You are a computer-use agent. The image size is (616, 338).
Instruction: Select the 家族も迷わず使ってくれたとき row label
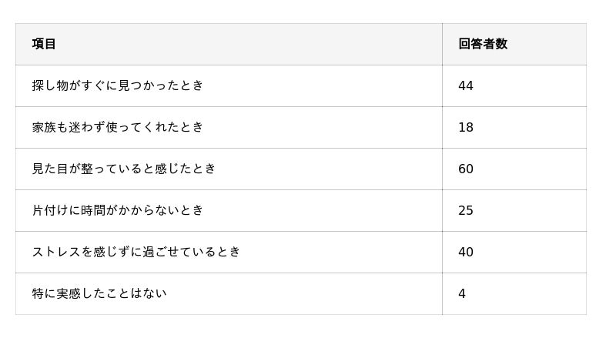[x=118, y=127]
